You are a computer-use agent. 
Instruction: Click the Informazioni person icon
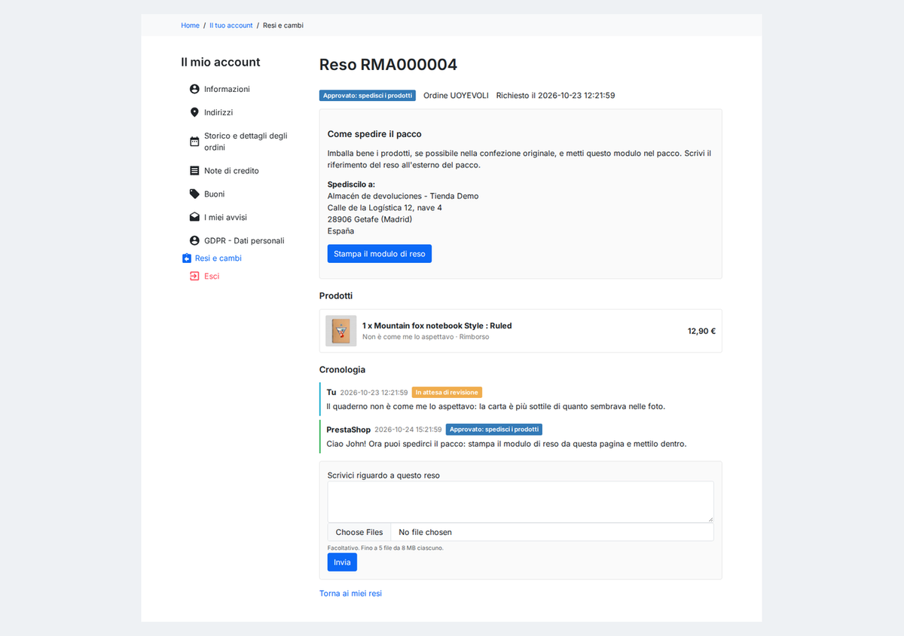tap(194, 89)
